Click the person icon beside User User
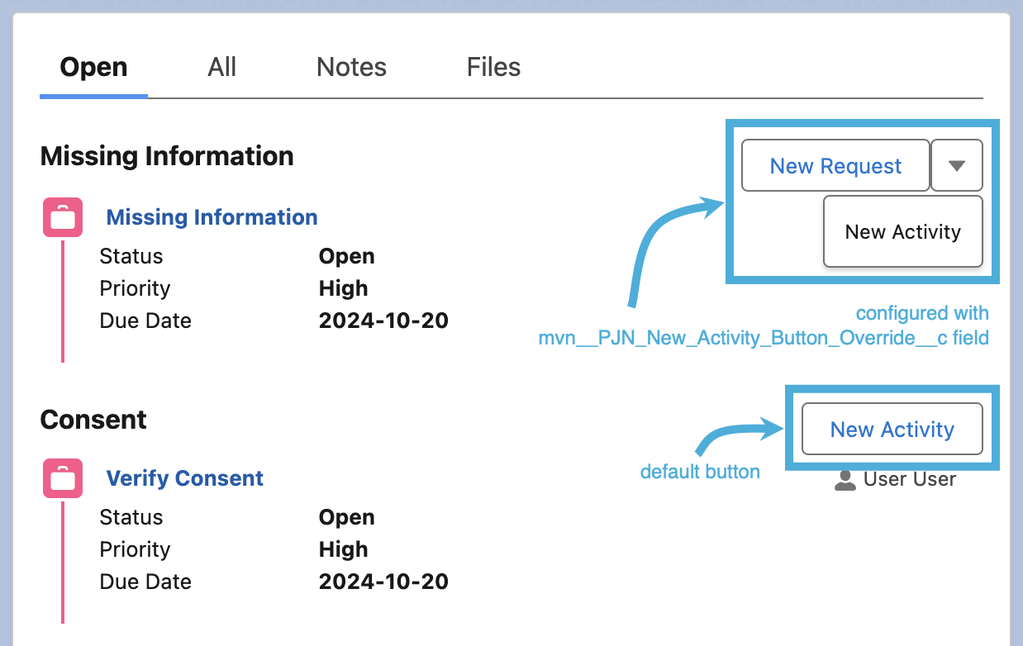 845,480
